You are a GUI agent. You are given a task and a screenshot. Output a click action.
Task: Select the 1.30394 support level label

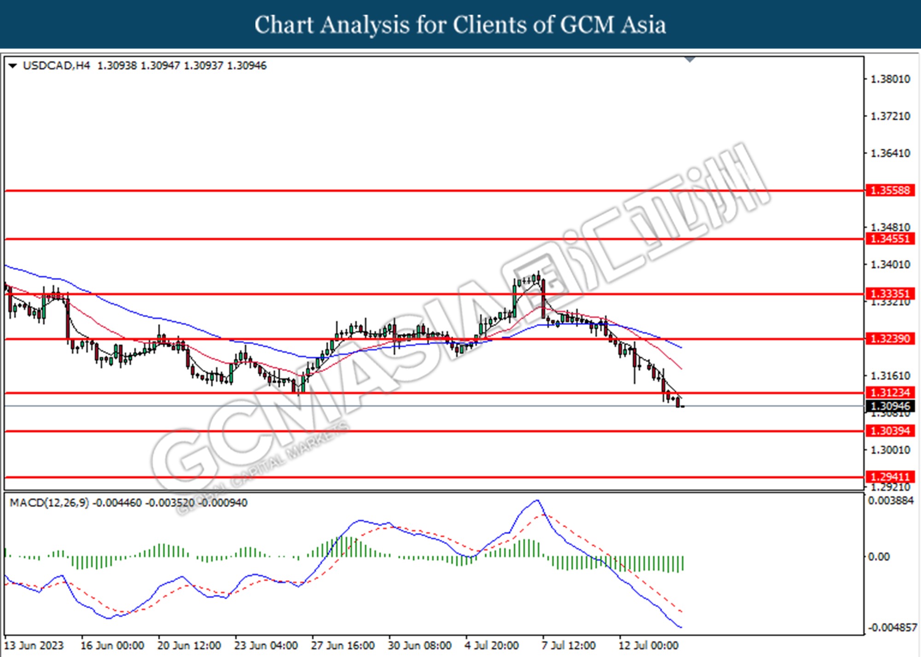pos(890,431)
